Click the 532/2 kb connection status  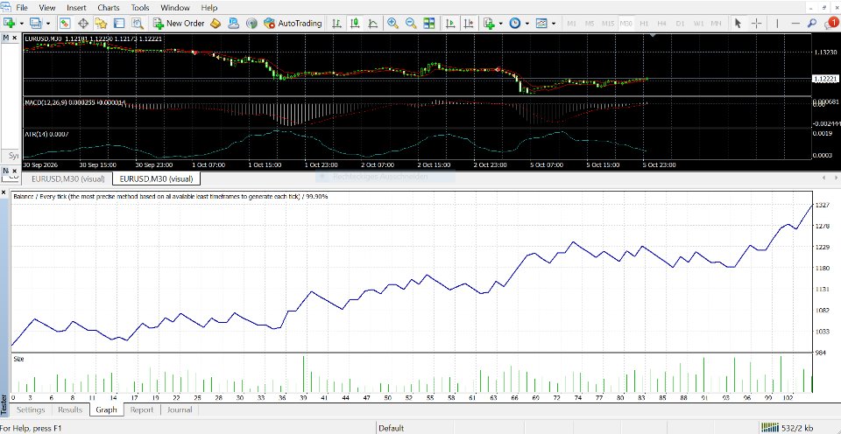coord(797,428)
